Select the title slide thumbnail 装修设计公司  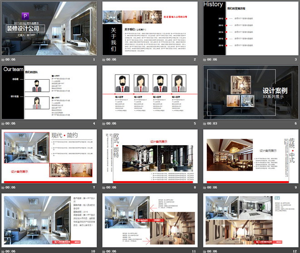(x=49, y=28)
